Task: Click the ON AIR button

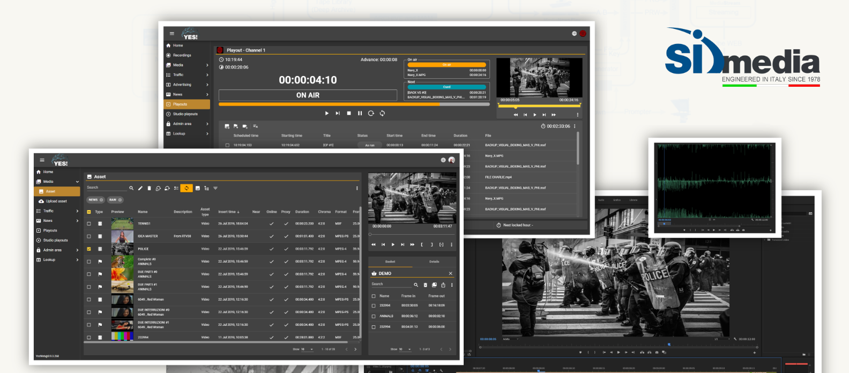Action: (x=308, y=95)
